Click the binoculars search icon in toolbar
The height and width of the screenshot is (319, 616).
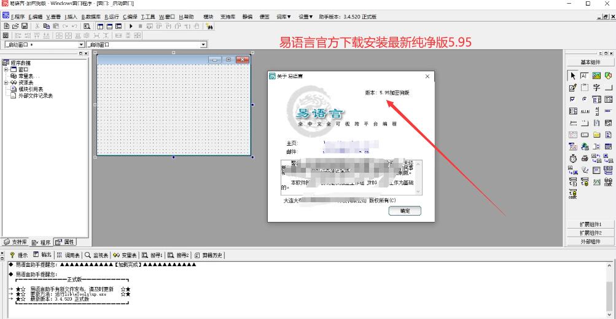tap(209, 26)
